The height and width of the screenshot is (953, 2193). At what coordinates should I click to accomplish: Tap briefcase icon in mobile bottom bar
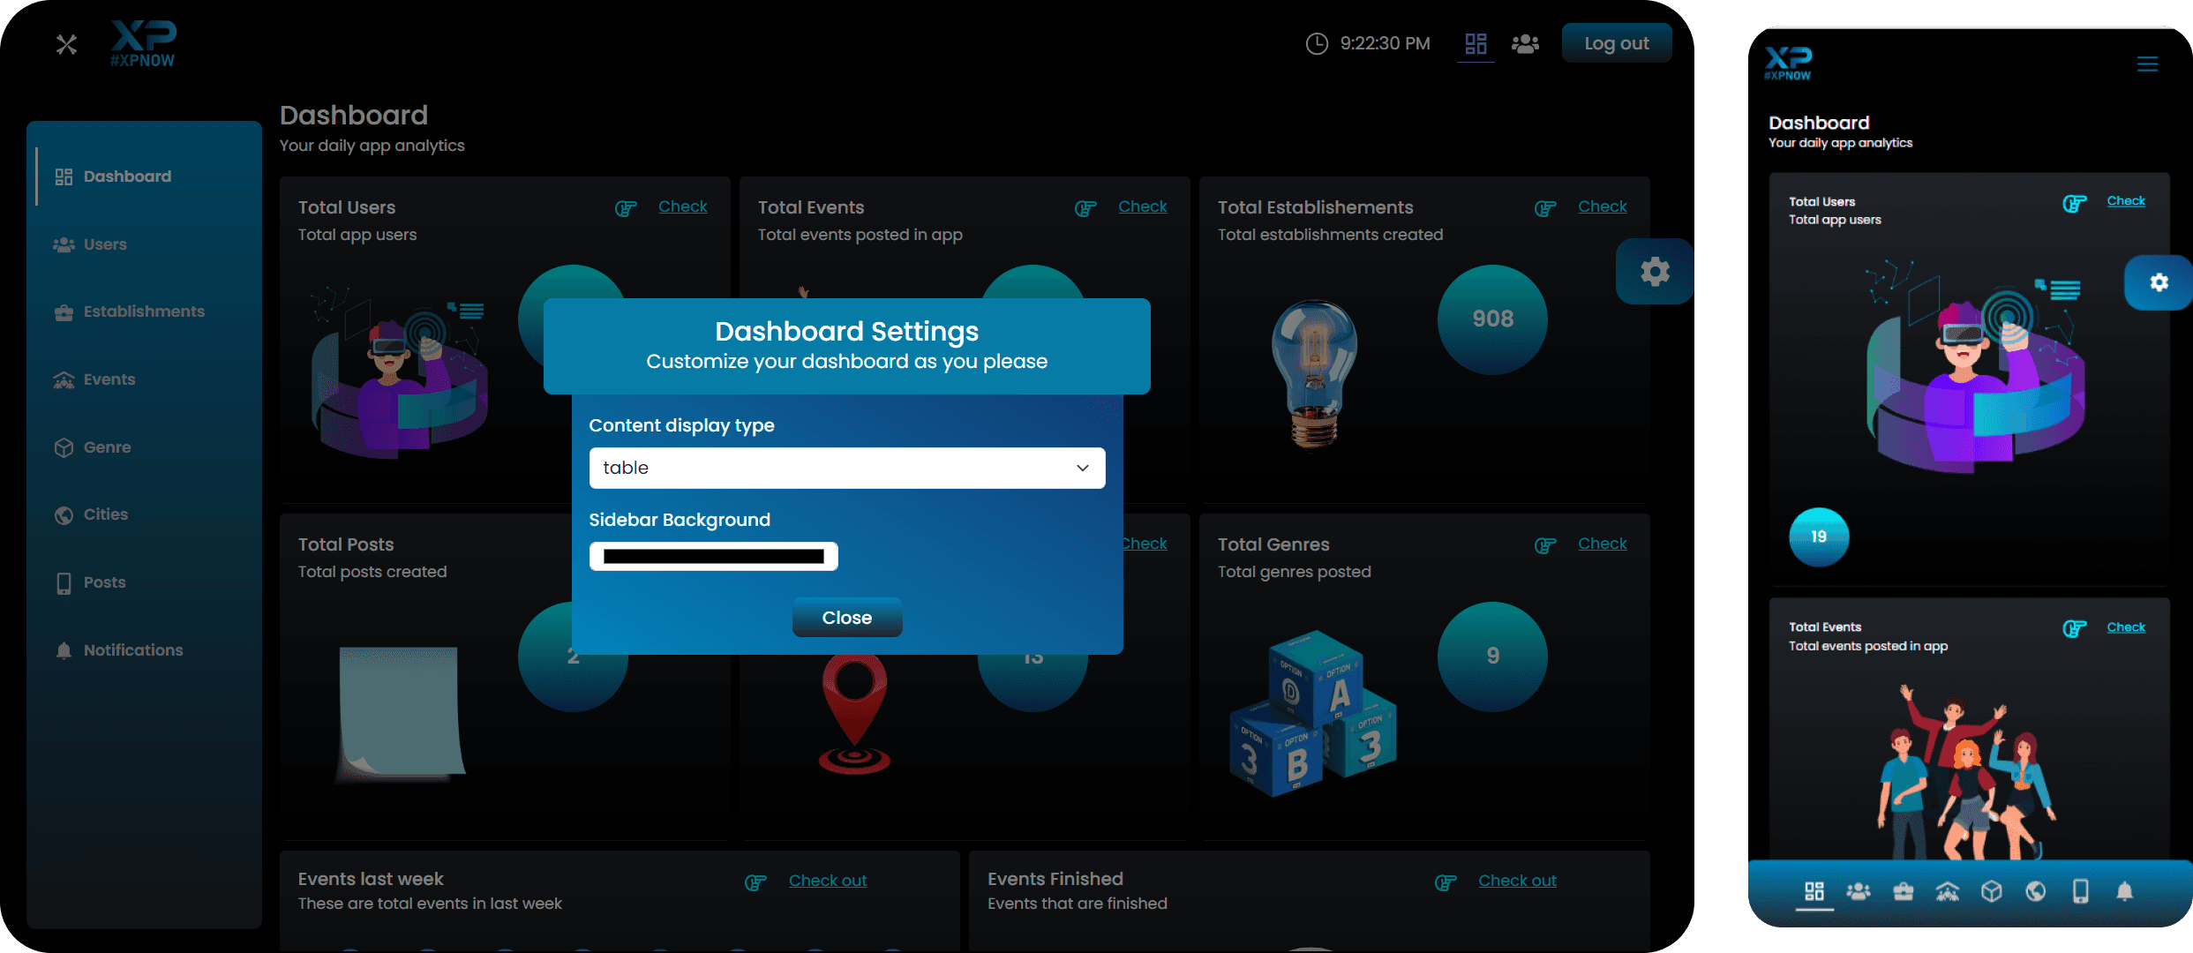coord(1903,891)
